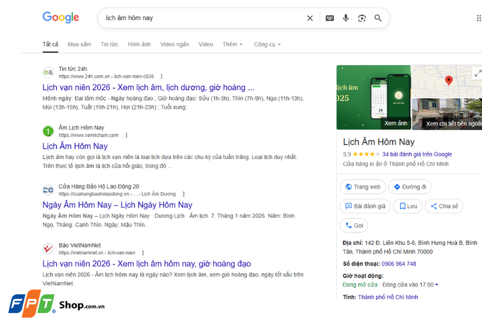Viewport: 482px width, 321px height.
Task: Open Lịch vạn niên 2026 24h result
Action: 148,87
